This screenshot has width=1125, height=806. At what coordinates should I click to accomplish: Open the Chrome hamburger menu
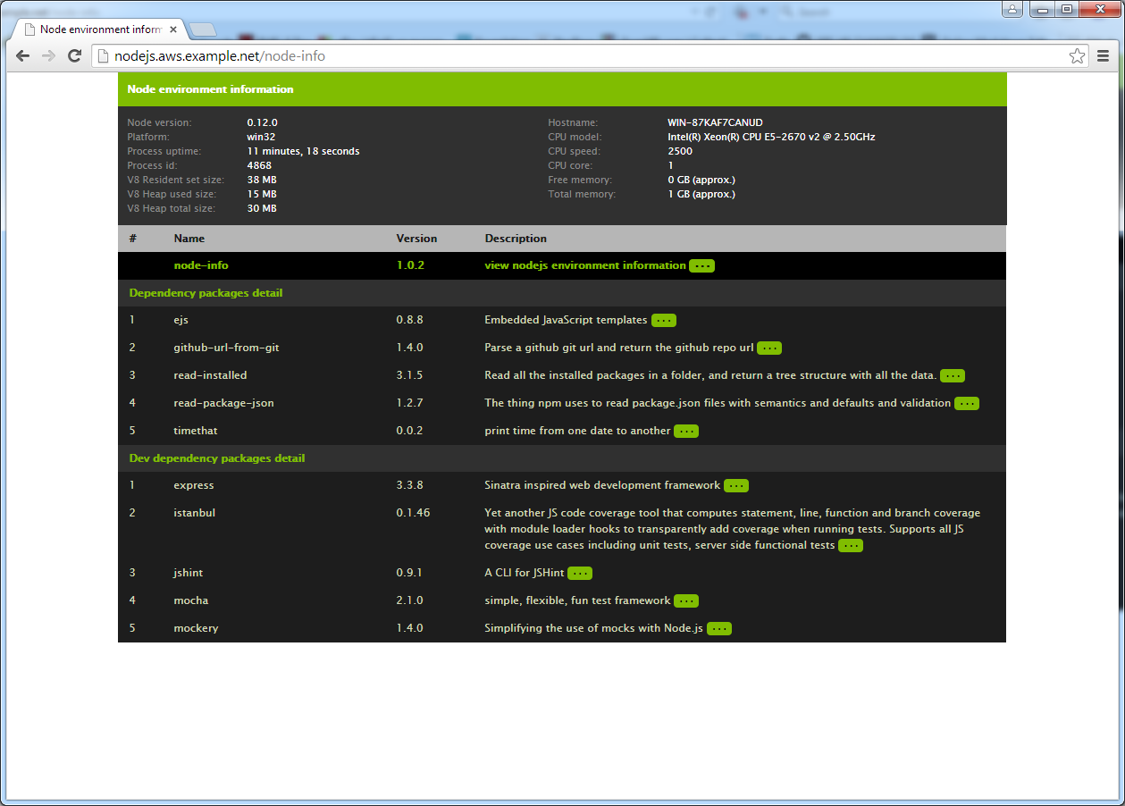[1104, 56]
